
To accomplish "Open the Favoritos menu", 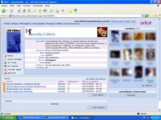I will coord(27,6).
